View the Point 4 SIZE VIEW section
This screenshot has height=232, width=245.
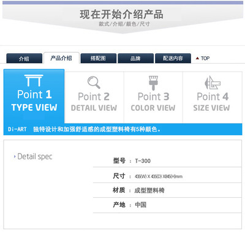pyautogui.click(x=213, y=97)
